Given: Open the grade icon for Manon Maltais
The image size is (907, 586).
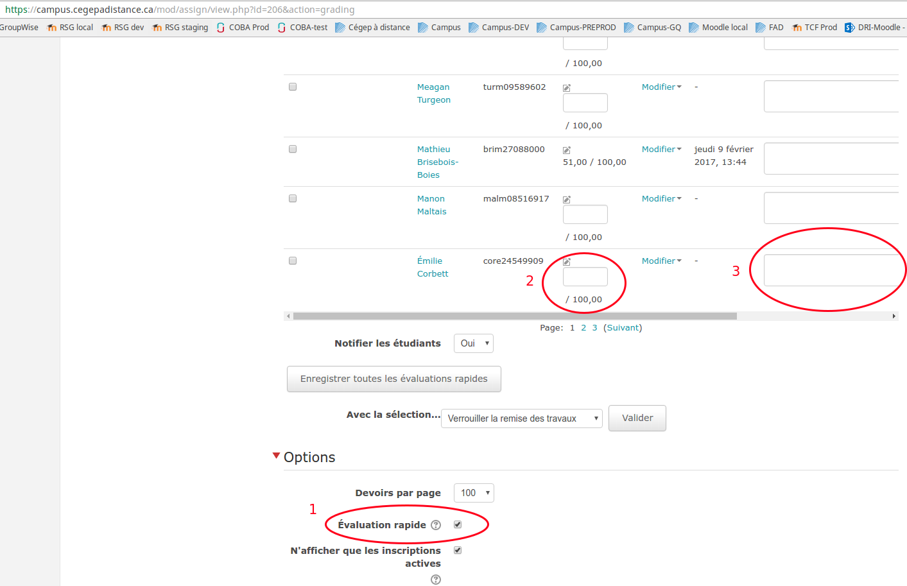Looking at the screenshot, I should point(567,200).
